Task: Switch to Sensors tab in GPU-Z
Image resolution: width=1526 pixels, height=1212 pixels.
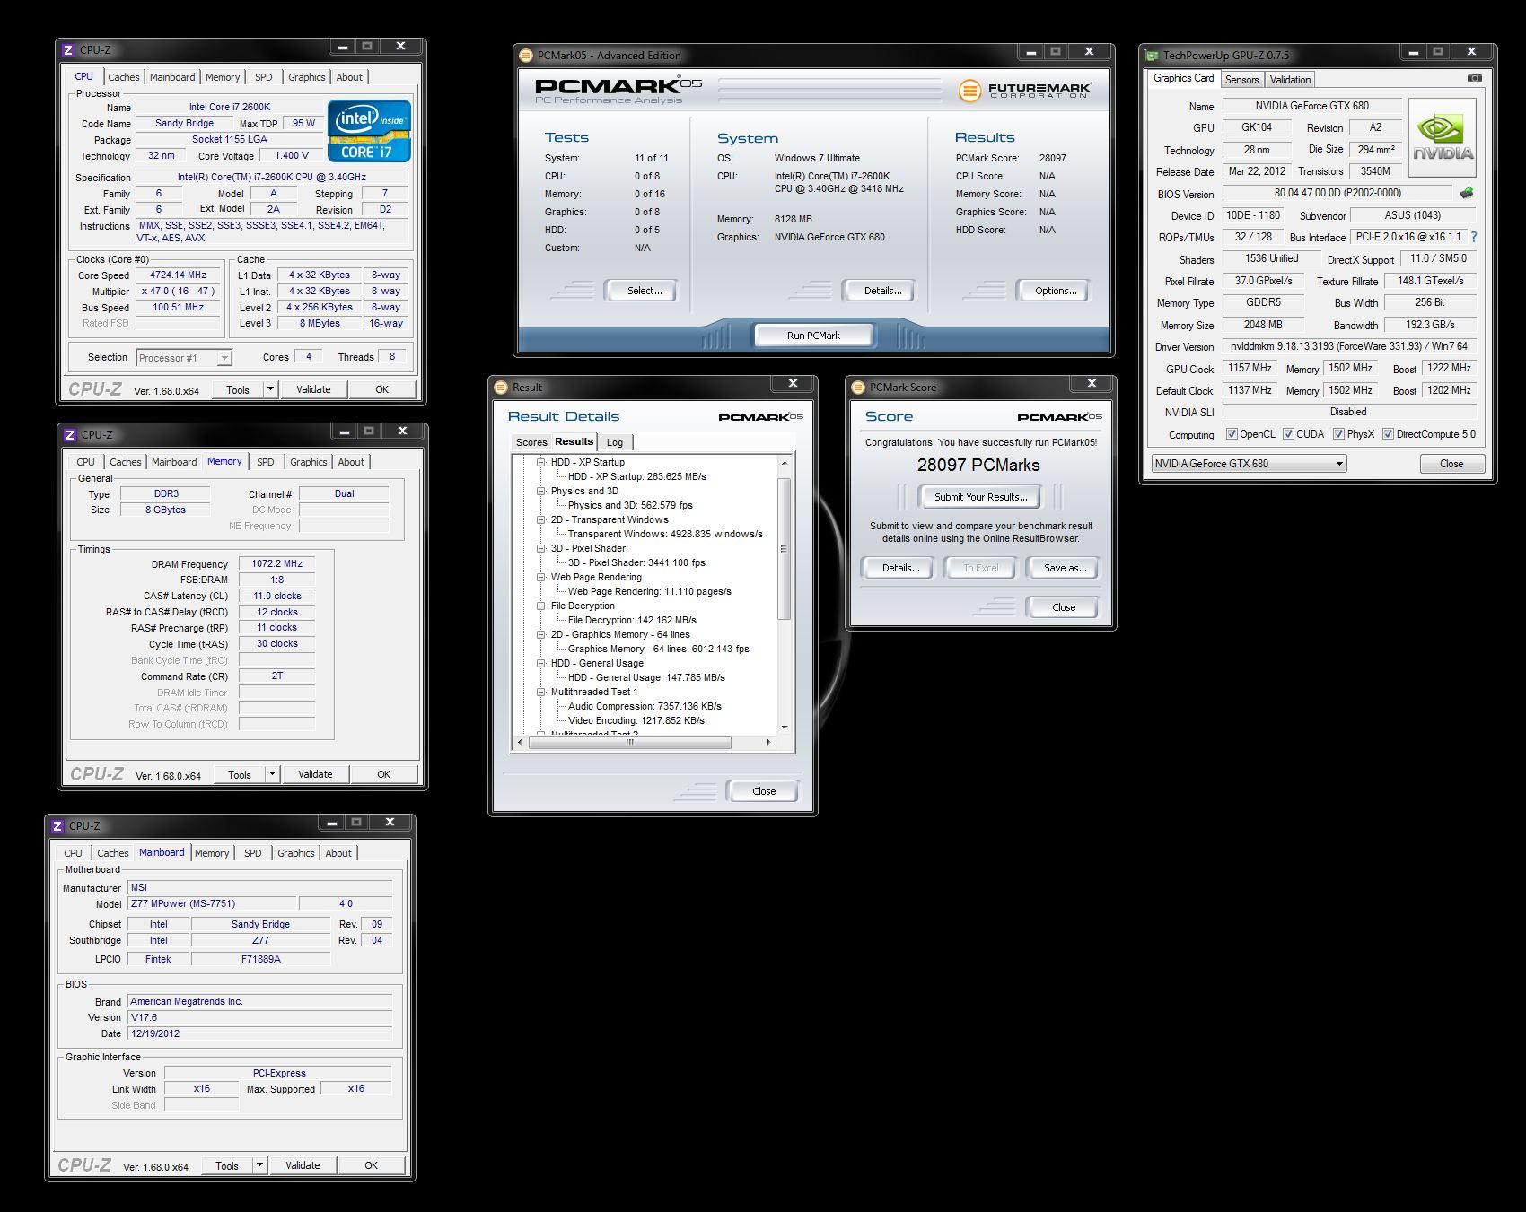Action: coord(1242,80)
